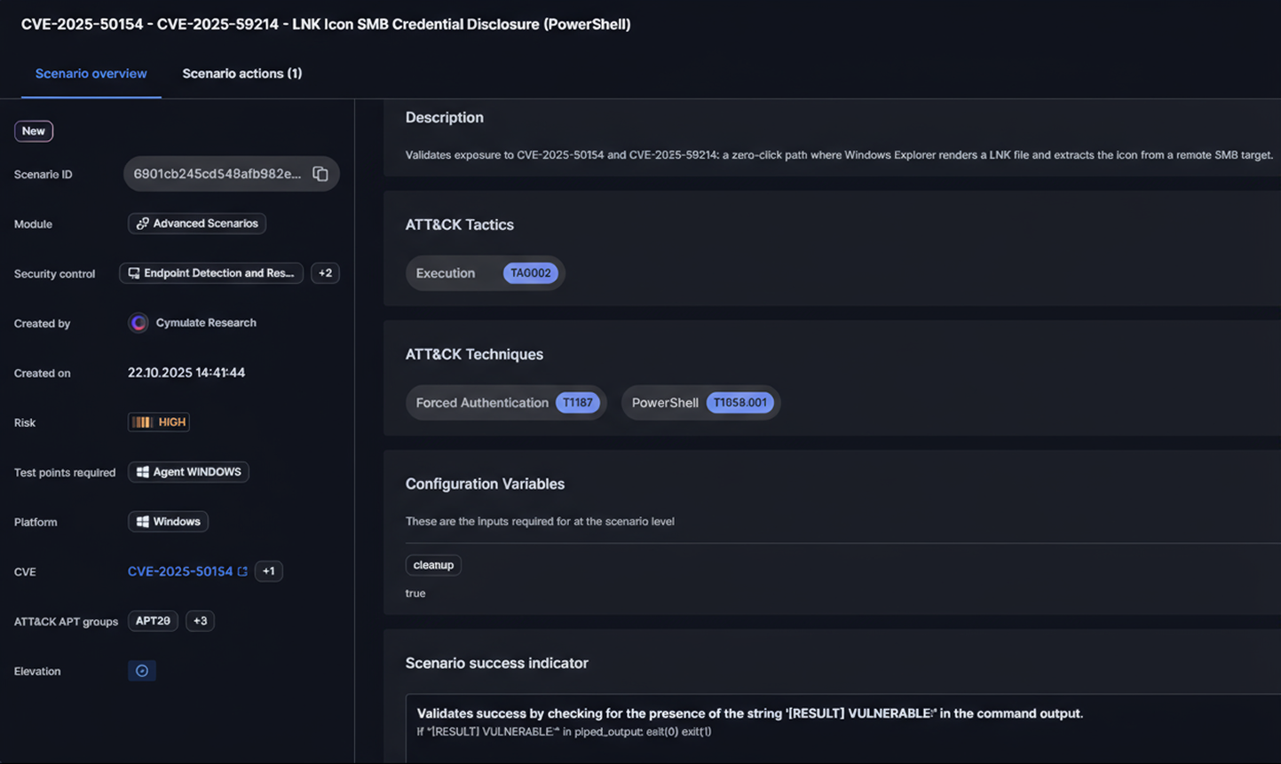Click the Windows logo in Platform badge

coord(143,522)
